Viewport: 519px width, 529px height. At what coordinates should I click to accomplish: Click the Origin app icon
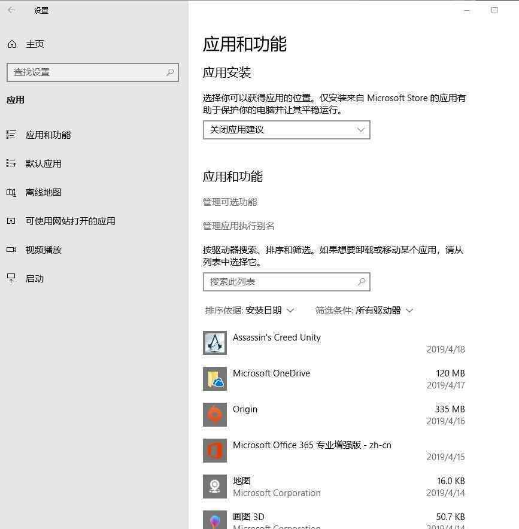point(215,415)
